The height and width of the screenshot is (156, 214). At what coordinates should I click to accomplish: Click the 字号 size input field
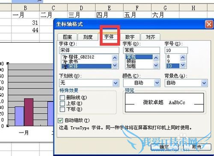coord(176,50)
